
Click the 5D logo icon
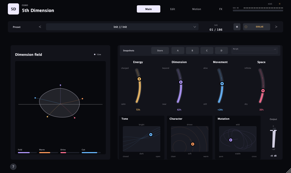13,9
